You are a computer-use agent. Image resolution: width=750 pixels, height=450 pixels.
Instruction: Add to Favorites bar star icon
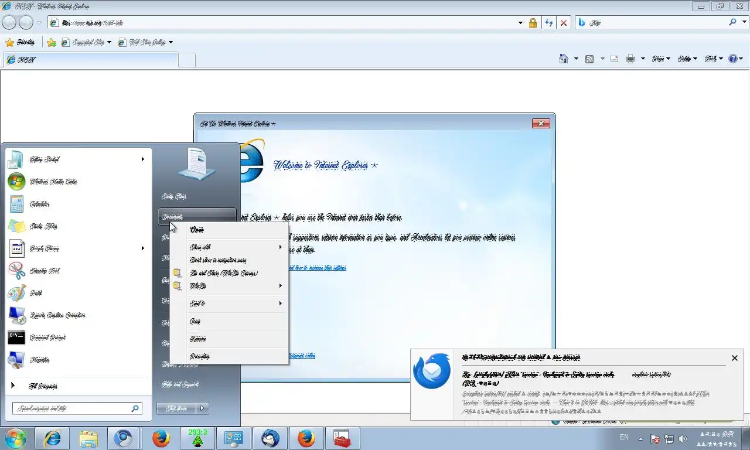point(52,42)
